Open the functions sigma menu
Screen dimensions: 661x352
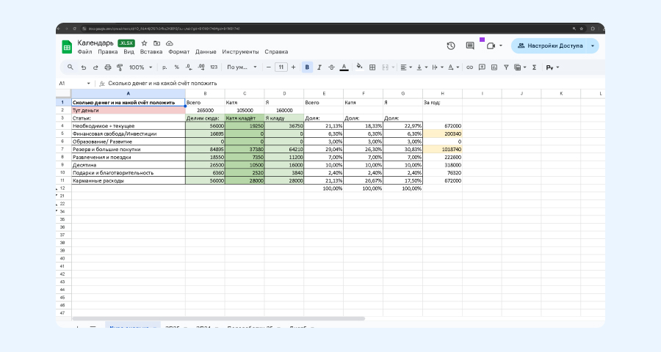[x=534, y=67]
